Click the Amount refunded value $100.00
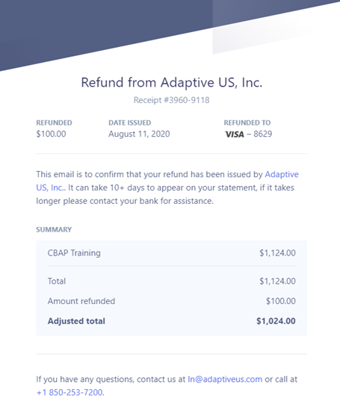 (x=281, y=301)
